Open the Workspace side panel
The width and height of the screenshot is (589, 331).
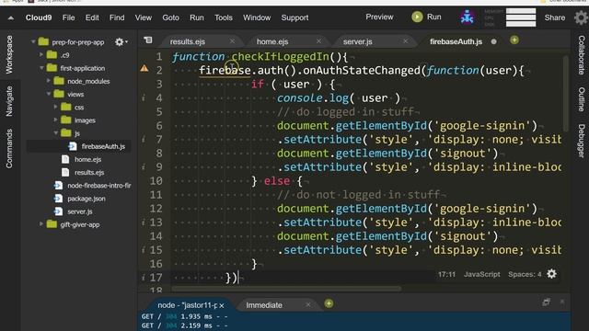point(9,54)
